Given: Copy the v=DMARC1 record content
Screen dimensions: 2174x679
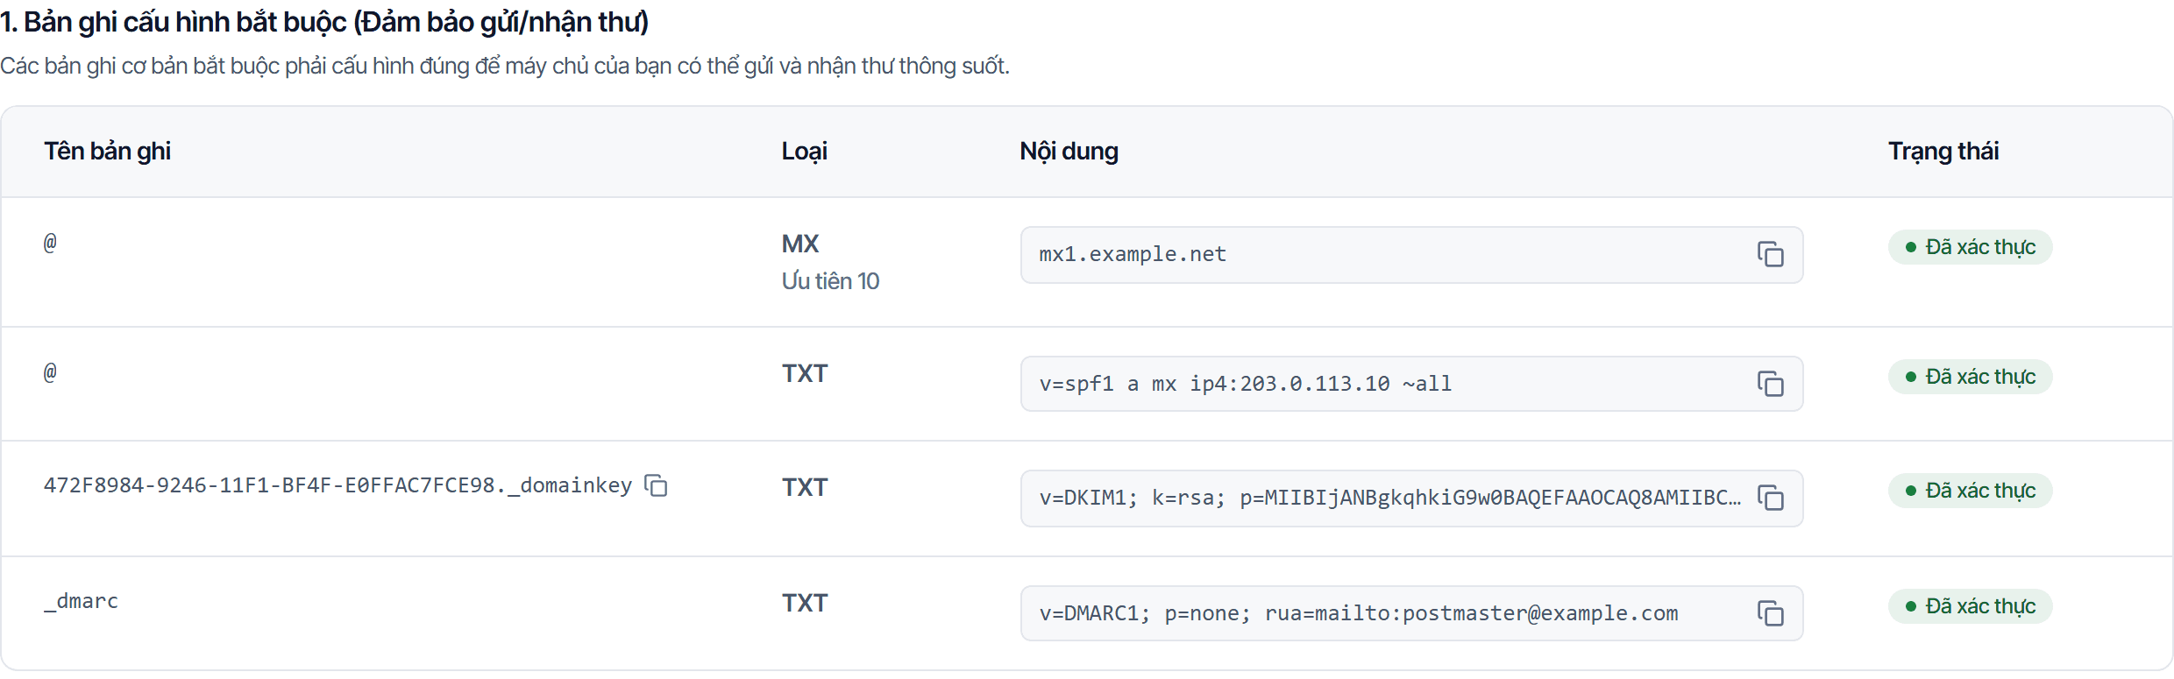Looking at the screenshot, I should [1770, 613].
